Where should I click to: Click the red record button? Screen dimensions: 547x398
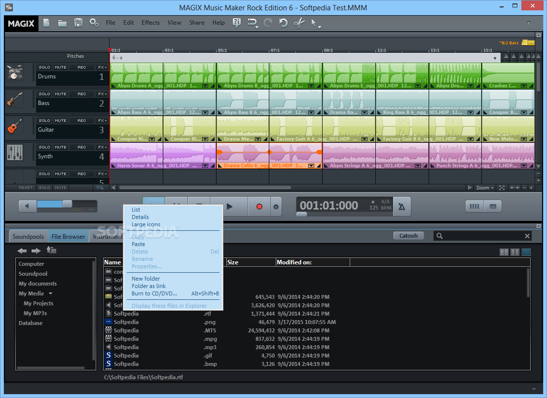coord(259,207)
